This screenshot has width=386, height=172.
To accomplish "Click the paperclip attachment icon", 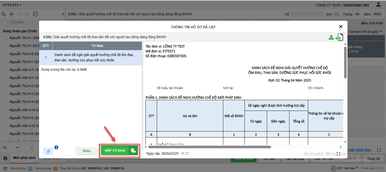I will (48, 151).
